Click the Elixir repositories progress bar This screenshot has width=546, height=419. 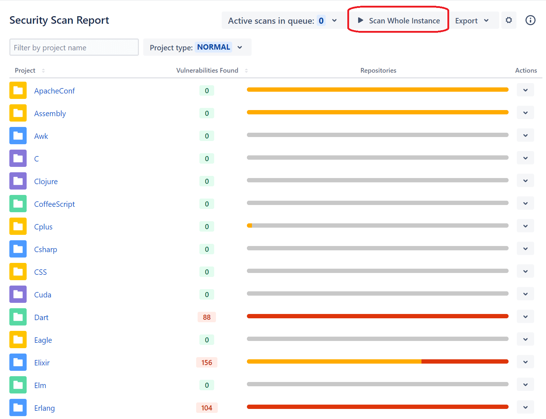click(x=378, y=361)
